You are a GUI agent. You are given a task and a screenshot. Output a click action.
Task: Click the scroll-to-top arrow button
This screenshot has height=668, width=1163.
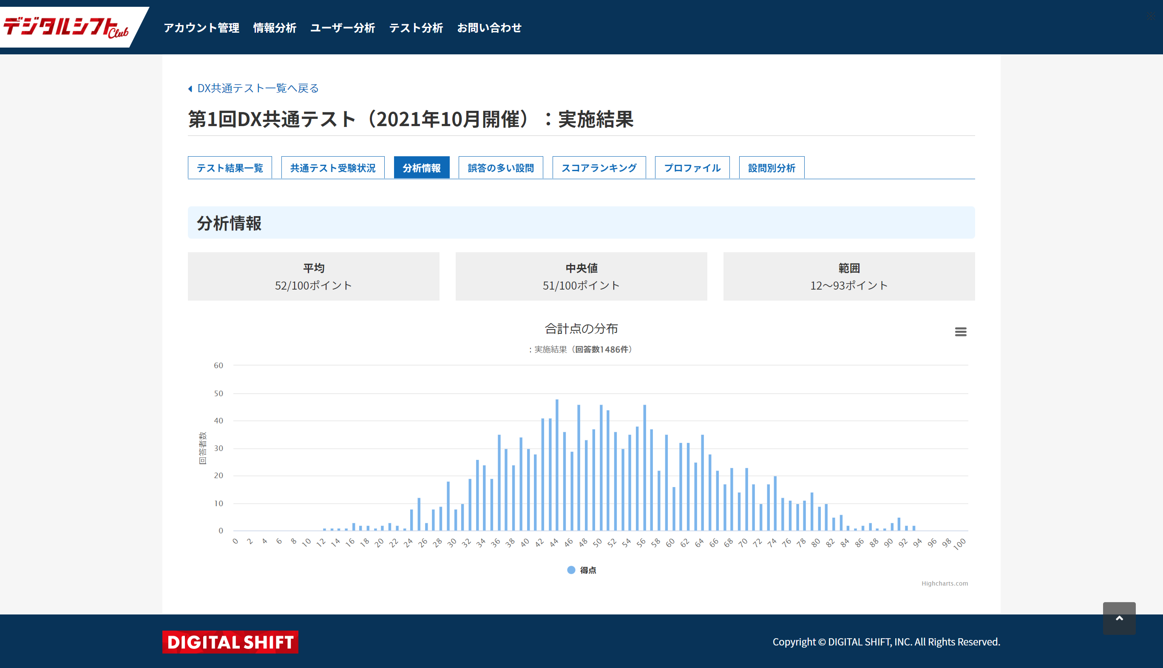pos(1119,618)
